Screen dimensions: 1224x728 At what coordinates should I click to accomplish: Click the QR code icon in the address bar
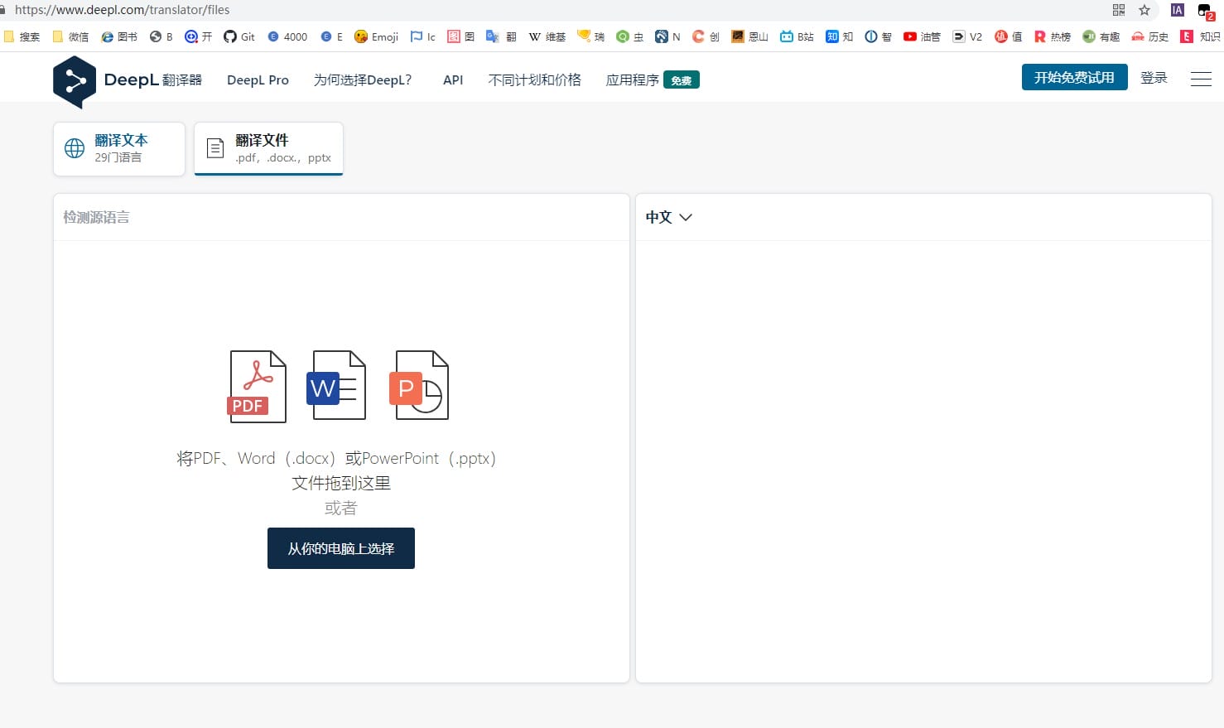(1119, 10)
